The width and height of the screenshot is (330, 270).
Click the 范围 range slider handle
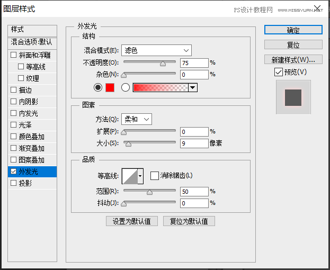click(149, 192)
